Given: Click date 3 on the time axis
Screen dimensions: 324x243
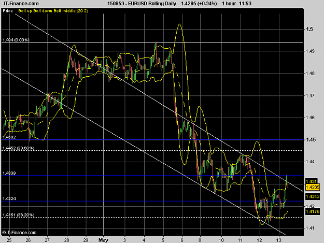Looking at the screenshot, I should pos(124,240).
